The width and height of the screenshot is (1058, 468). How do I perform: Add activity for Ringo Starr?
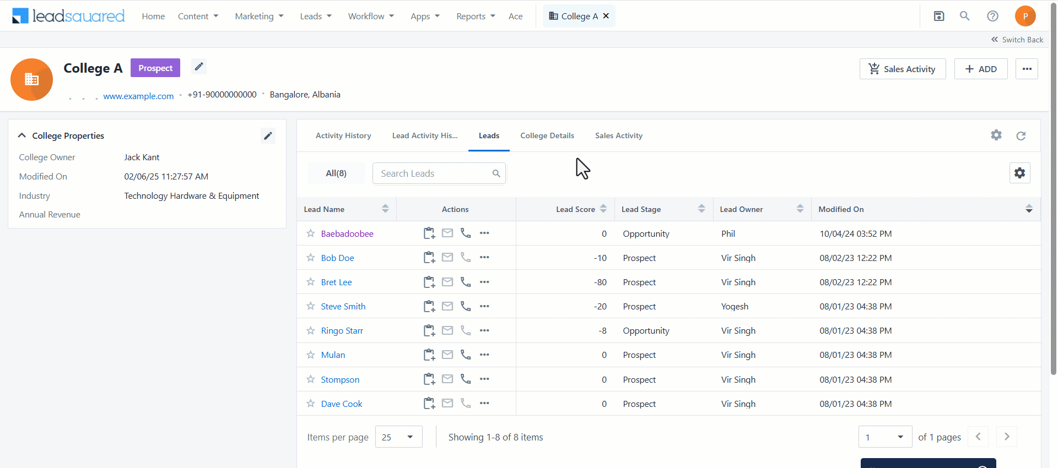429,330
